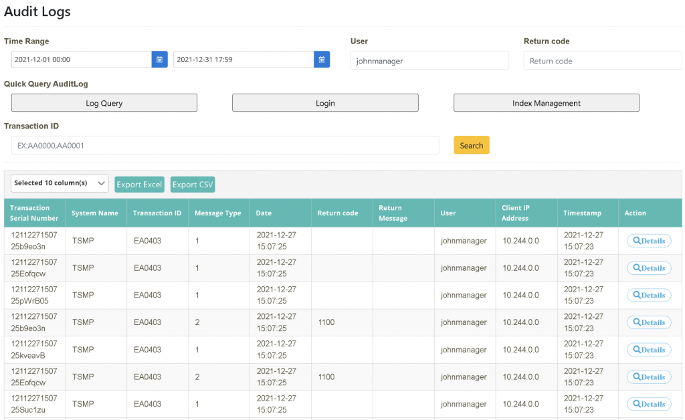Sort by the Return code column header
The height and width of the screenshot is (420, 685).
pyautogui.click(x=336, y=212)
